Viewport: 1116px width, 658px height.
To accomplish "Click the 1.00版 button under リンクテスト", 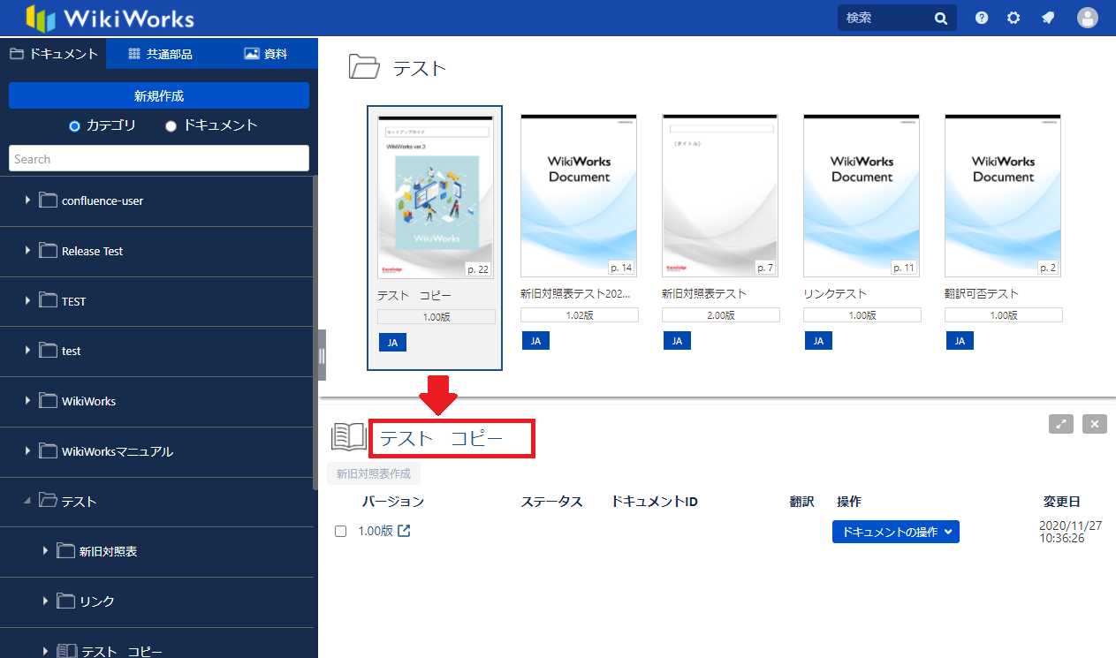I will (862, 315).
